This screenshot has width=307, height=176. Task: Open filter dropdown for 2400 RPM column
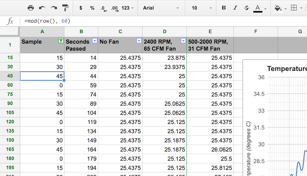(x=183, y=41)
